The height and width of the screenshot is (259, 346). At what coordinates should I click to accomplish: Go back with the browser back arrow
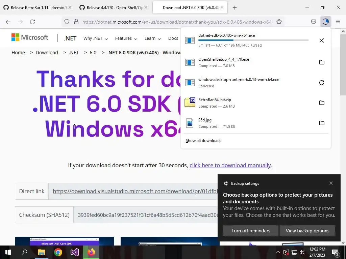pos(8,22)
